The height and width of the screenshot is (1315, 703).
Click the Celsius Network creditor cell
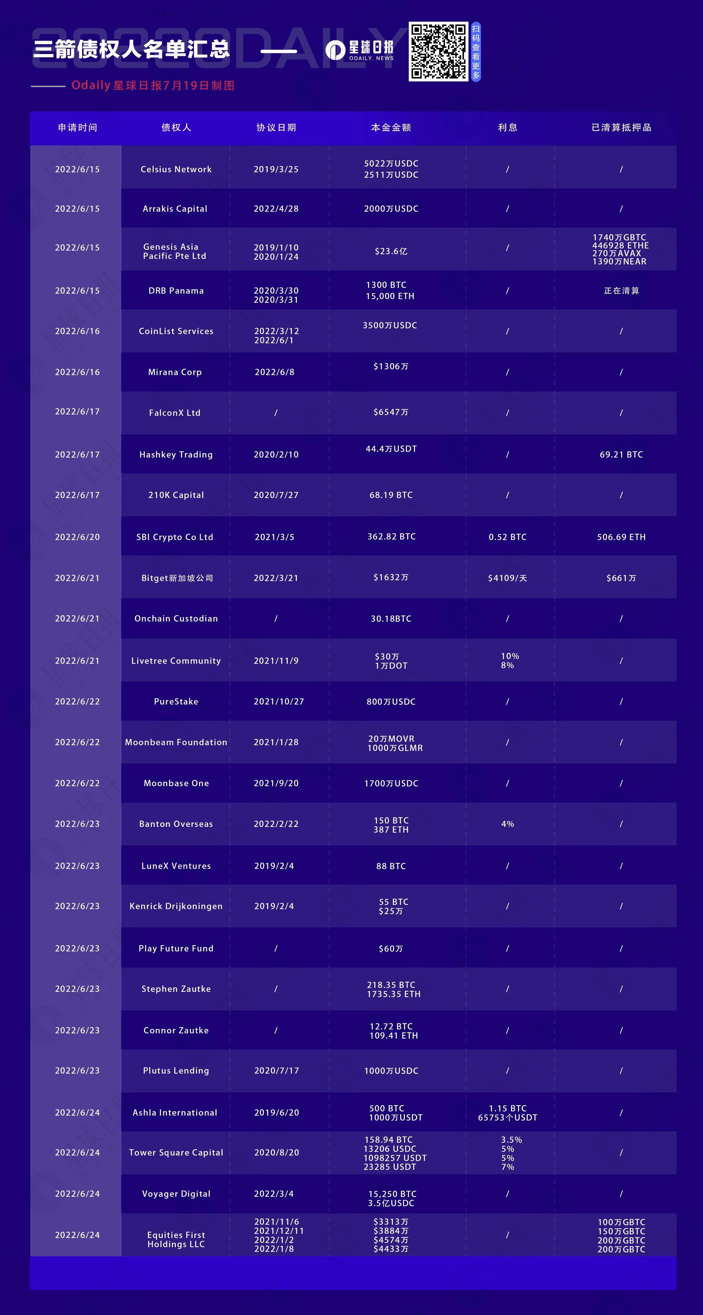point(176,169)
